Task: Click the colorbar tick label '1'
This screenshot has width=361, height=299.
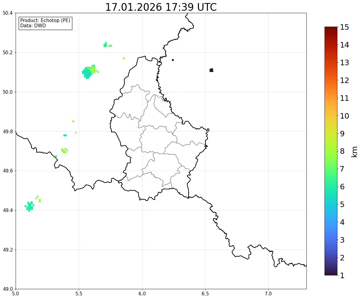Action: point(342,275)
